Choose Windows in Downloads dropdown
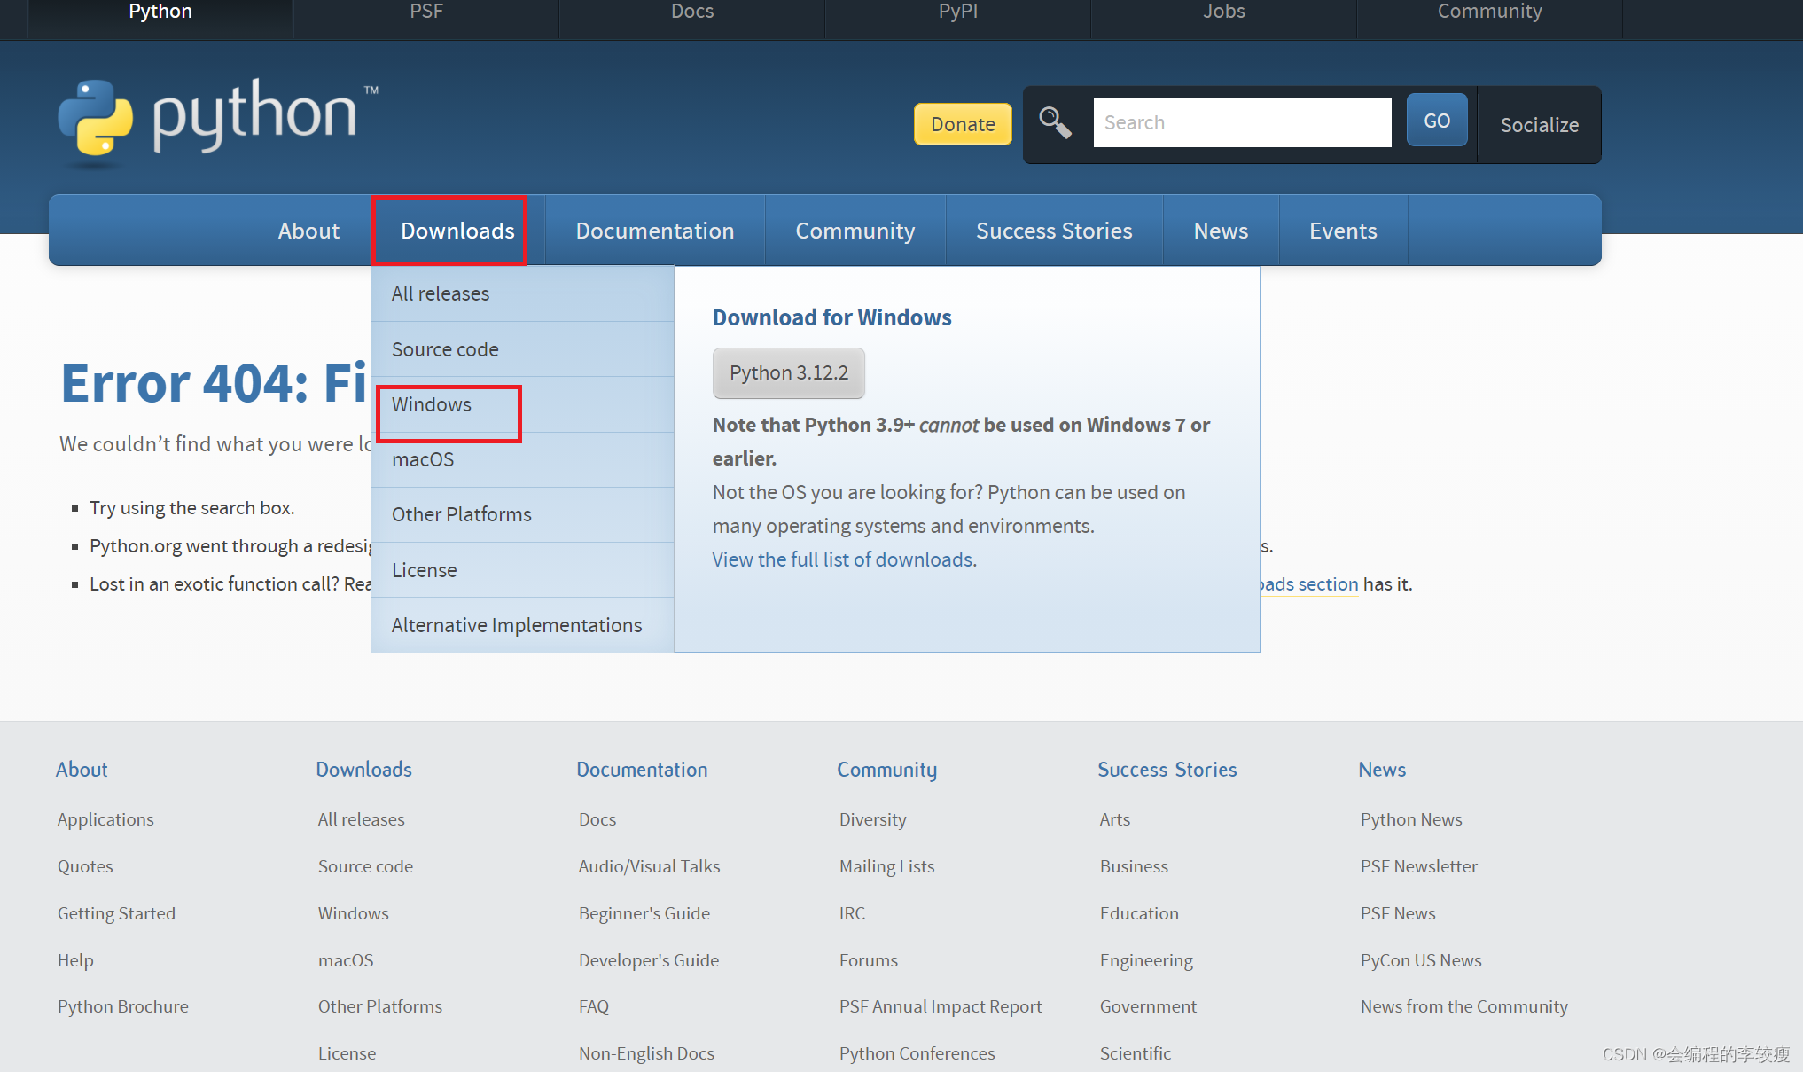The width and height of the screenshot is (1803, 1072). click(522, 404)
